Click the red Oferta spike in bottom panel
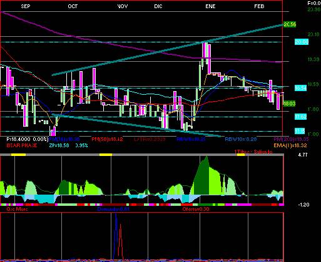The image size is (321, 262). (120, 241)
